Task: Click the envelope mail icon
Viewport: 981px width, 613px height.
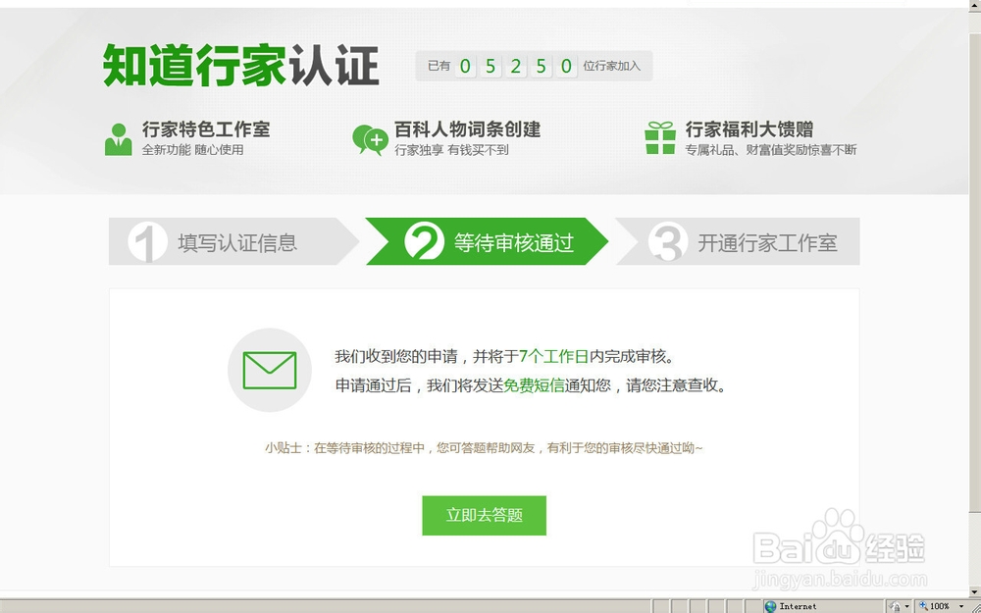Action: pos(270,371)
